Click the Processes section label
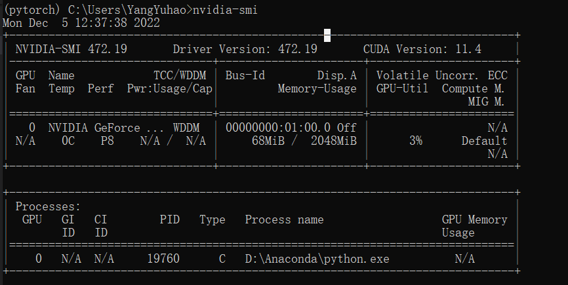The height and width of the screenshot is (285, 568). (45, 206)
